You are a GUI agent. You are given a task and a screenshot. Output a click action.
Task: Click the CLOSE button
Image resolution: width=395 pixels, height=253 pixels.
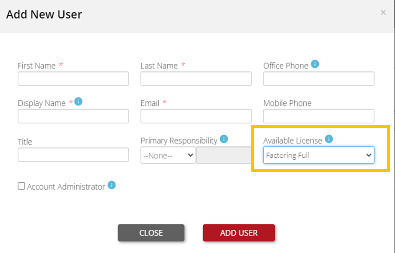coord(151,233)
